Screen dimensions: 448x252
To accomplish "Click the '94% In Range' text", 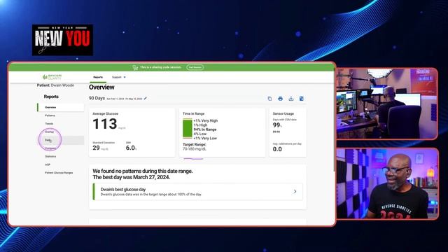I will coord(205,129).
